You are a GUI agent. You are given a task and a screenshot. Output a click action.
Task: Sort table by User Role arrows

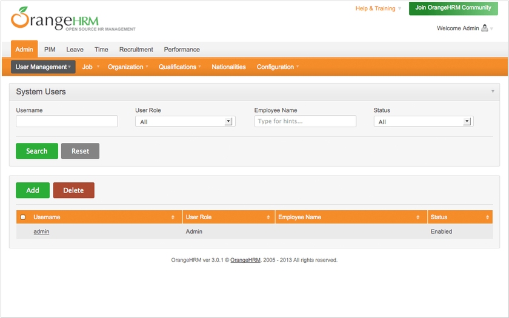[x=267, y=217]
